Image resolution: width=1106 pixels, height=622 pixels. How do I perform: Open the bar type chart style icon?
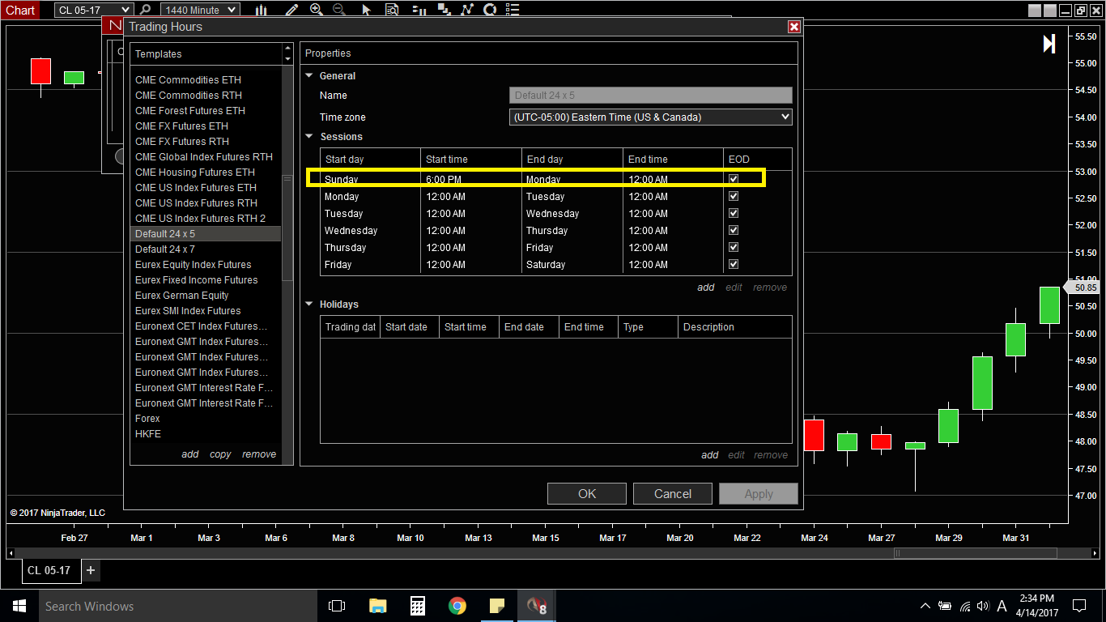pos(262,10)
